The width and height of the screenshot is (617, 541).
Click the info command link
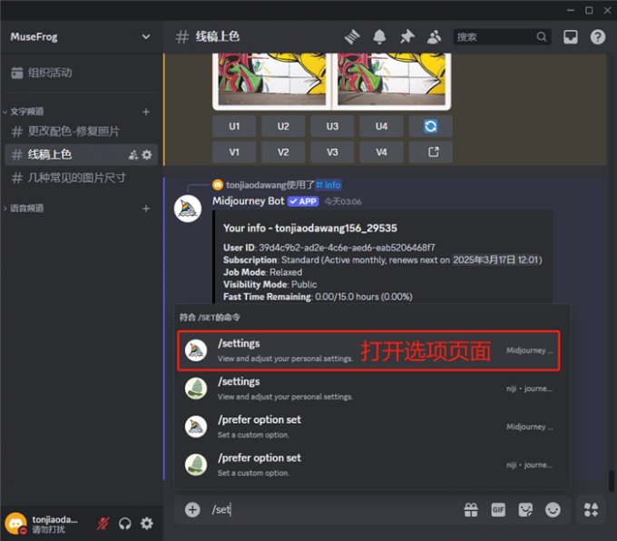[328, 184]
